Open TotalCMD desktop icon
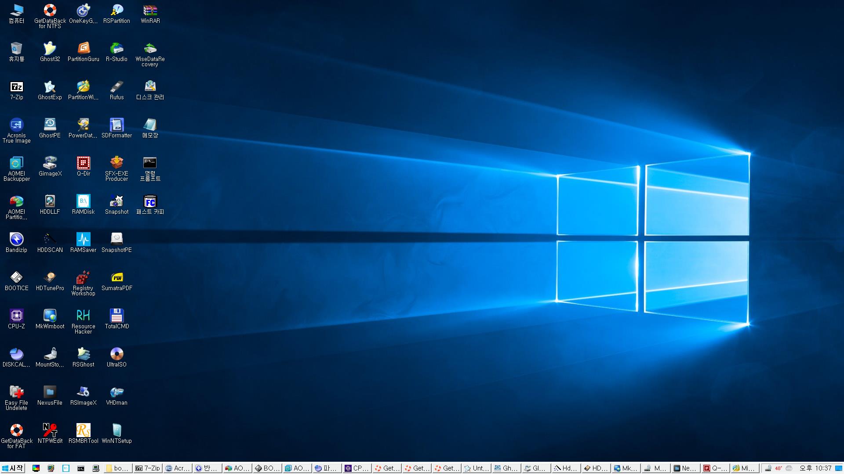The width and height of the screenshot is (844, 474). click(x=117, y=319)
